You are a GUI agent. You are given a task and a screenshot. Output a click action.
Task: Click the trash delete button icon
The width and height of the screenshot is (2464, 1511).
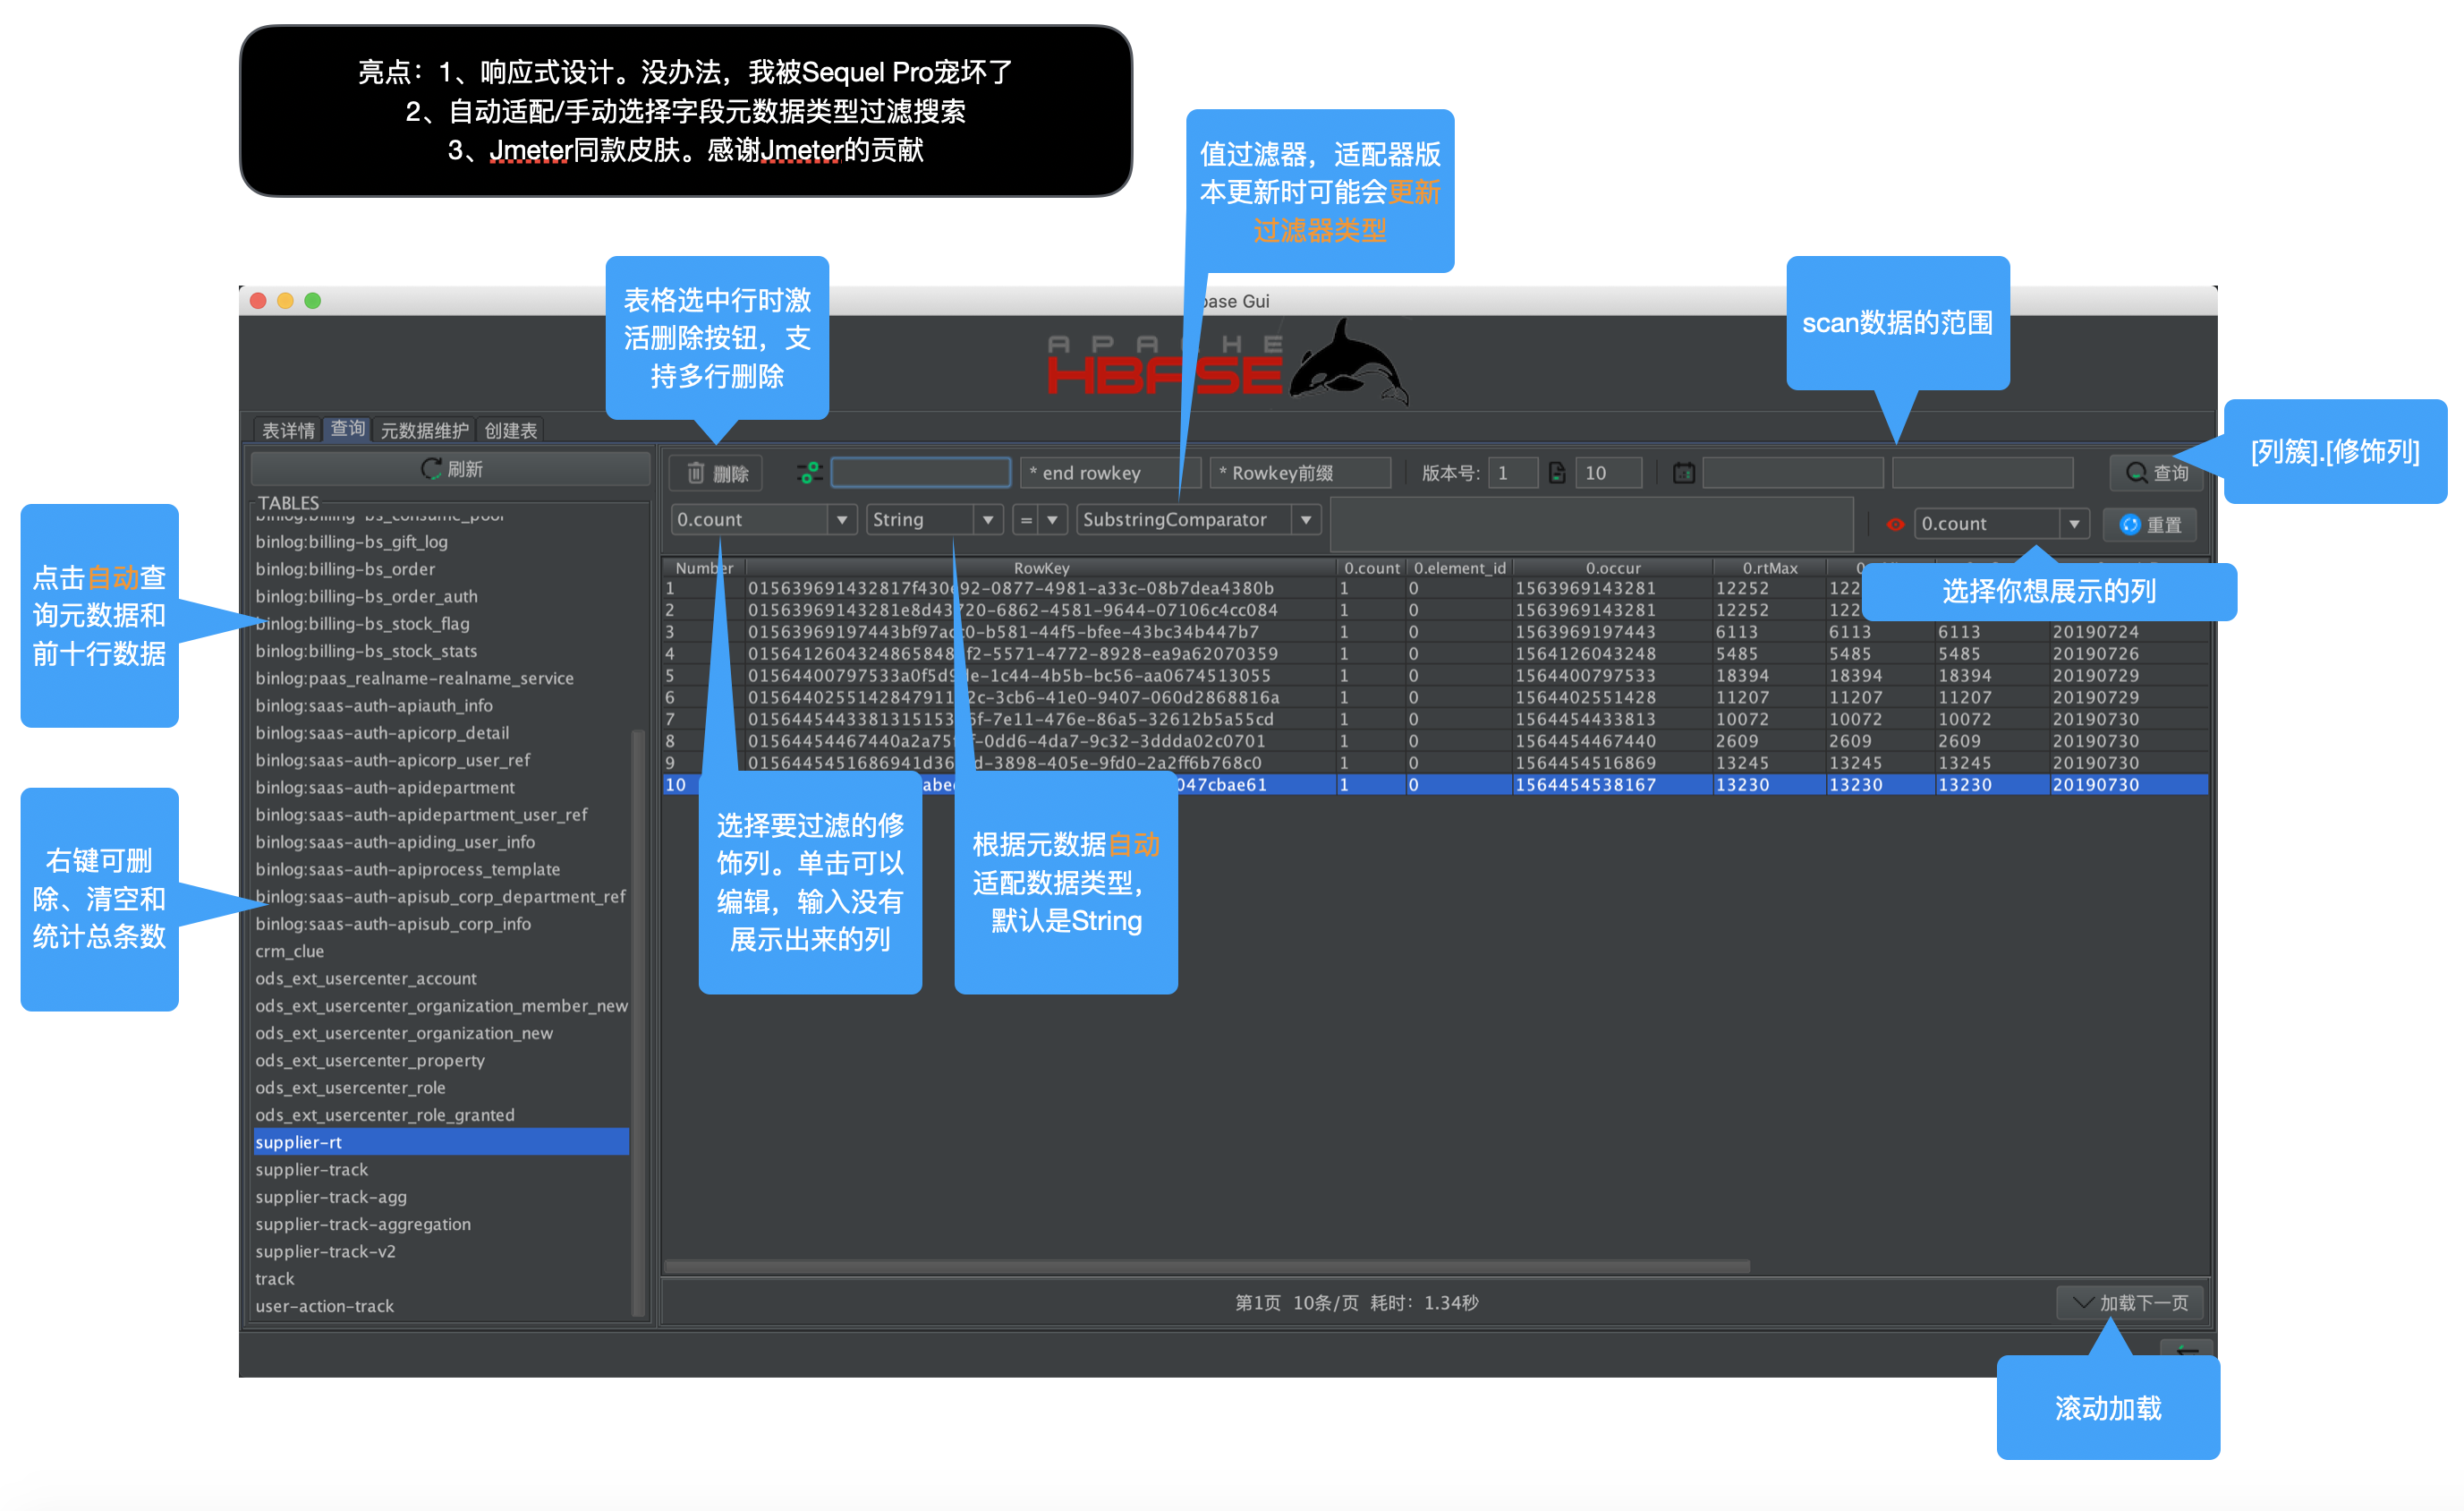point(696,473)
